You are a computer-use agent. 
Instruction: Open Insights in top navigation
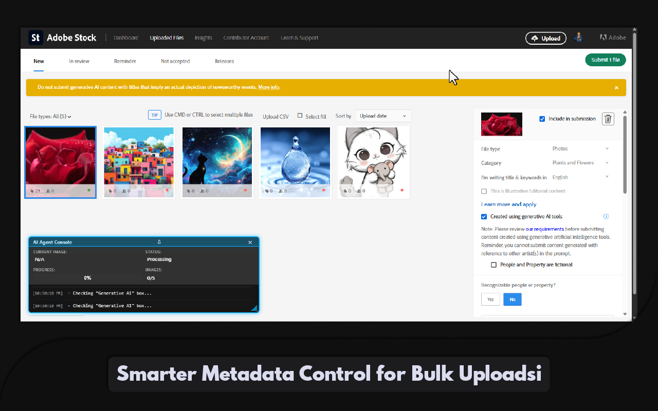(204, 38)
